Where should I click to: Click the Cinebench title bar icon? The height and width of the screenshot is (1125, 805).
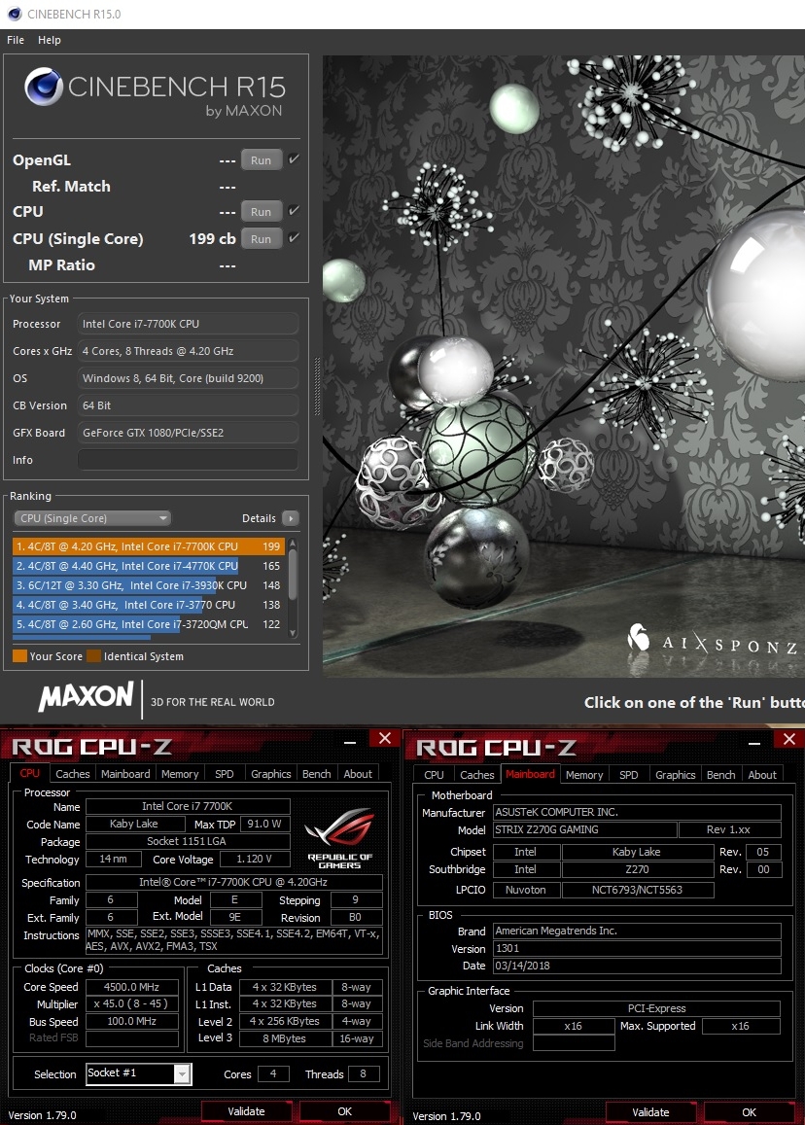tap(15, 14)
